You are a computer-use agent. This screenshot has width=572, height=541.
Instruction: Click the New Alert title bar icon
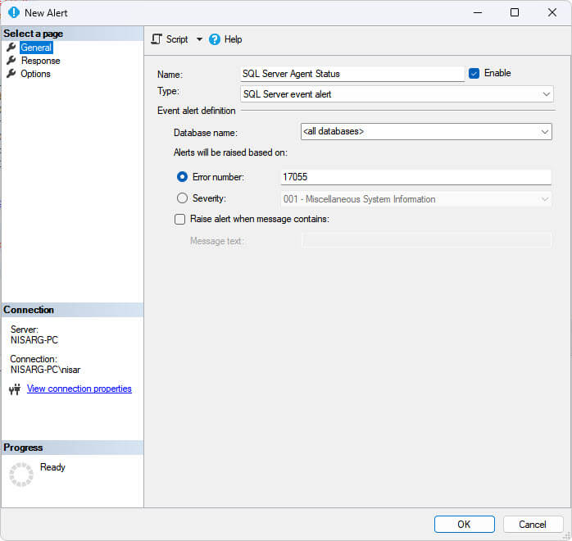(x=13, y=12)
